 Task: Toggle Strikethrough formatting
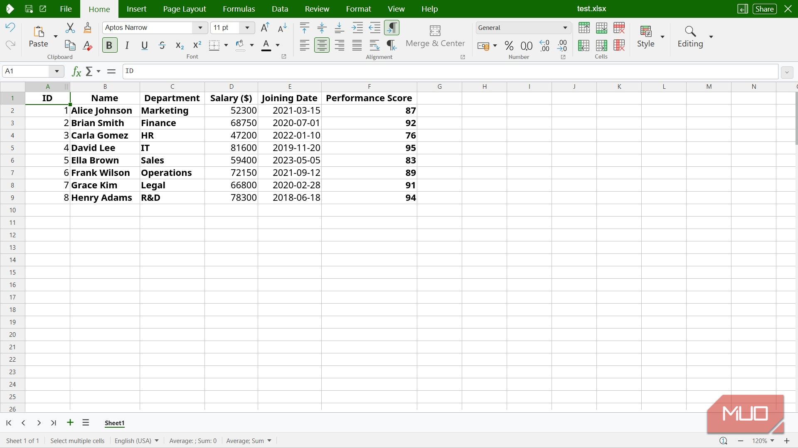point(162,45)
